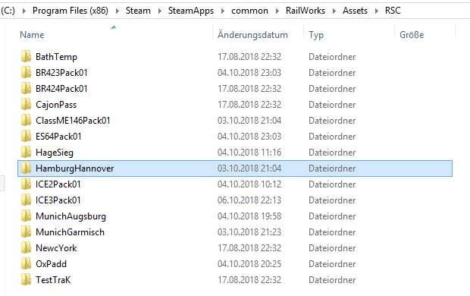Navigate to RailWorks in the breadcrumb
This screenshot has width=470, height=296.
click(305, 11)
